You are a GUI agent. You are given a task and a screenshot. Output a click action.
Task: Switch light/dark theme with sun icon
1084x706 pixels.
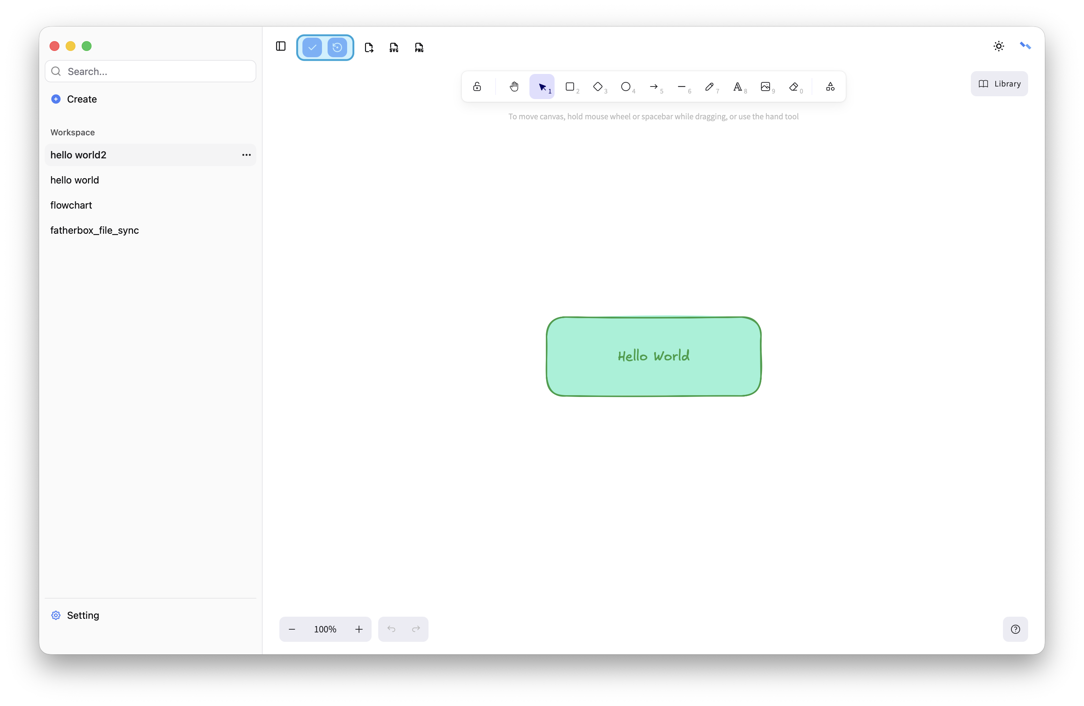[998, 46]
